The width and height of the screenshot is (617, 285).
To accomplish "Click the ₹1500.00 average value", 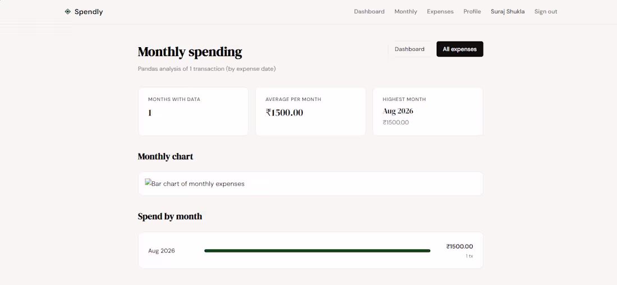I will coord(284,113).
